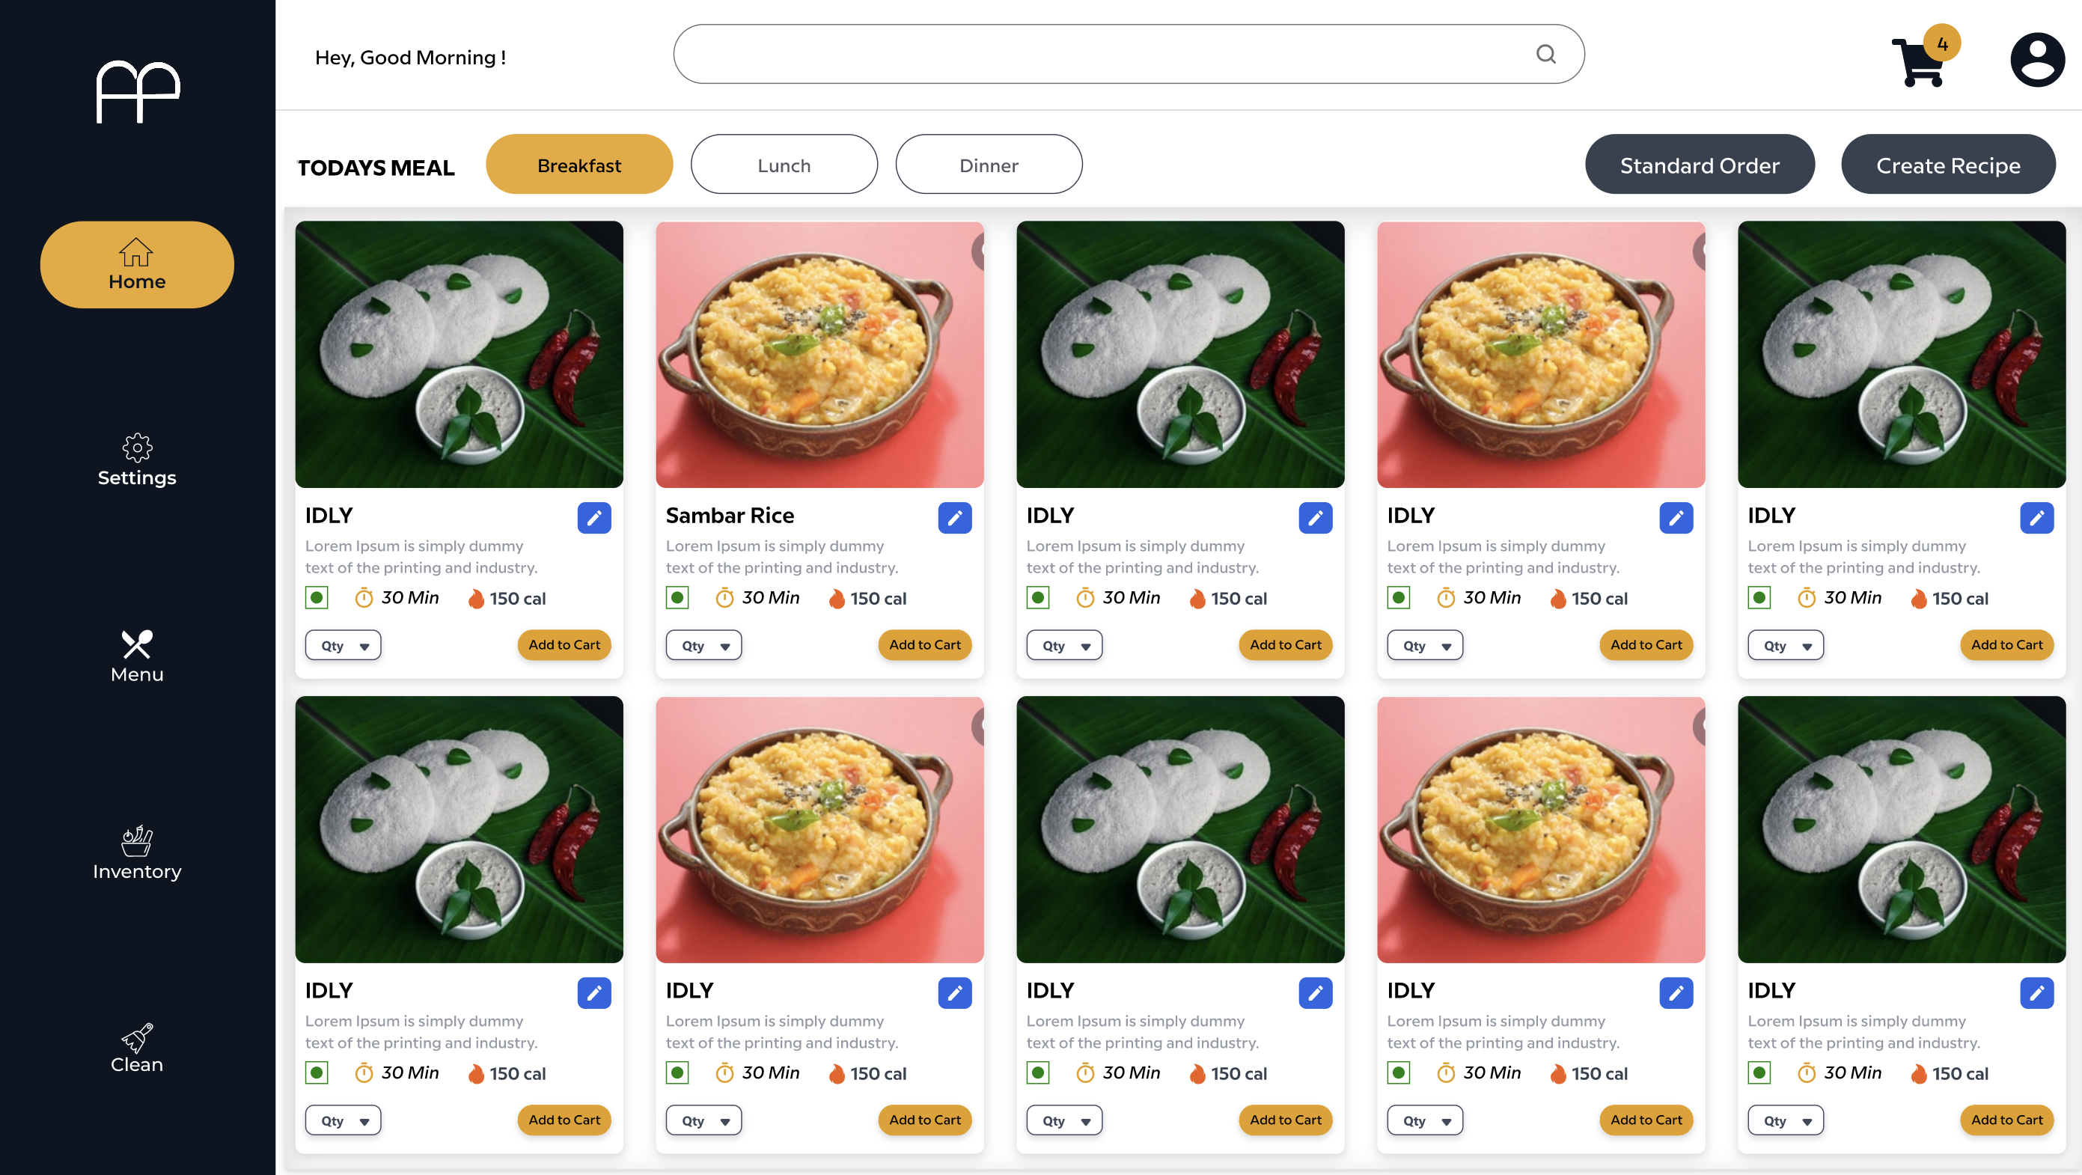Expand the Qty dropdown on Sambar Rice
Image resolution: width=2082 pixels, height=1175 pixels.
704,646
